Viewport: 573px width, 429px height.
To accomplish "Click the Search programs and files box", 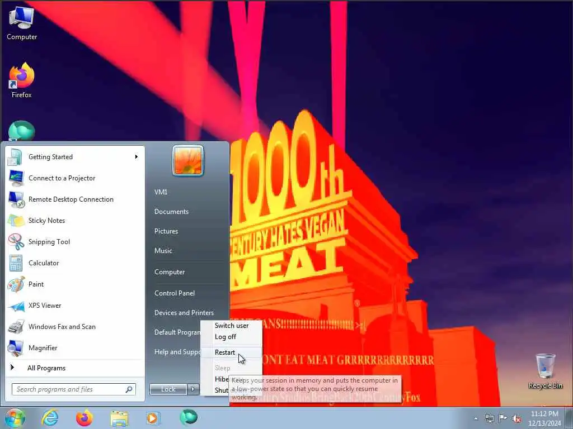I will pos(74,389).
